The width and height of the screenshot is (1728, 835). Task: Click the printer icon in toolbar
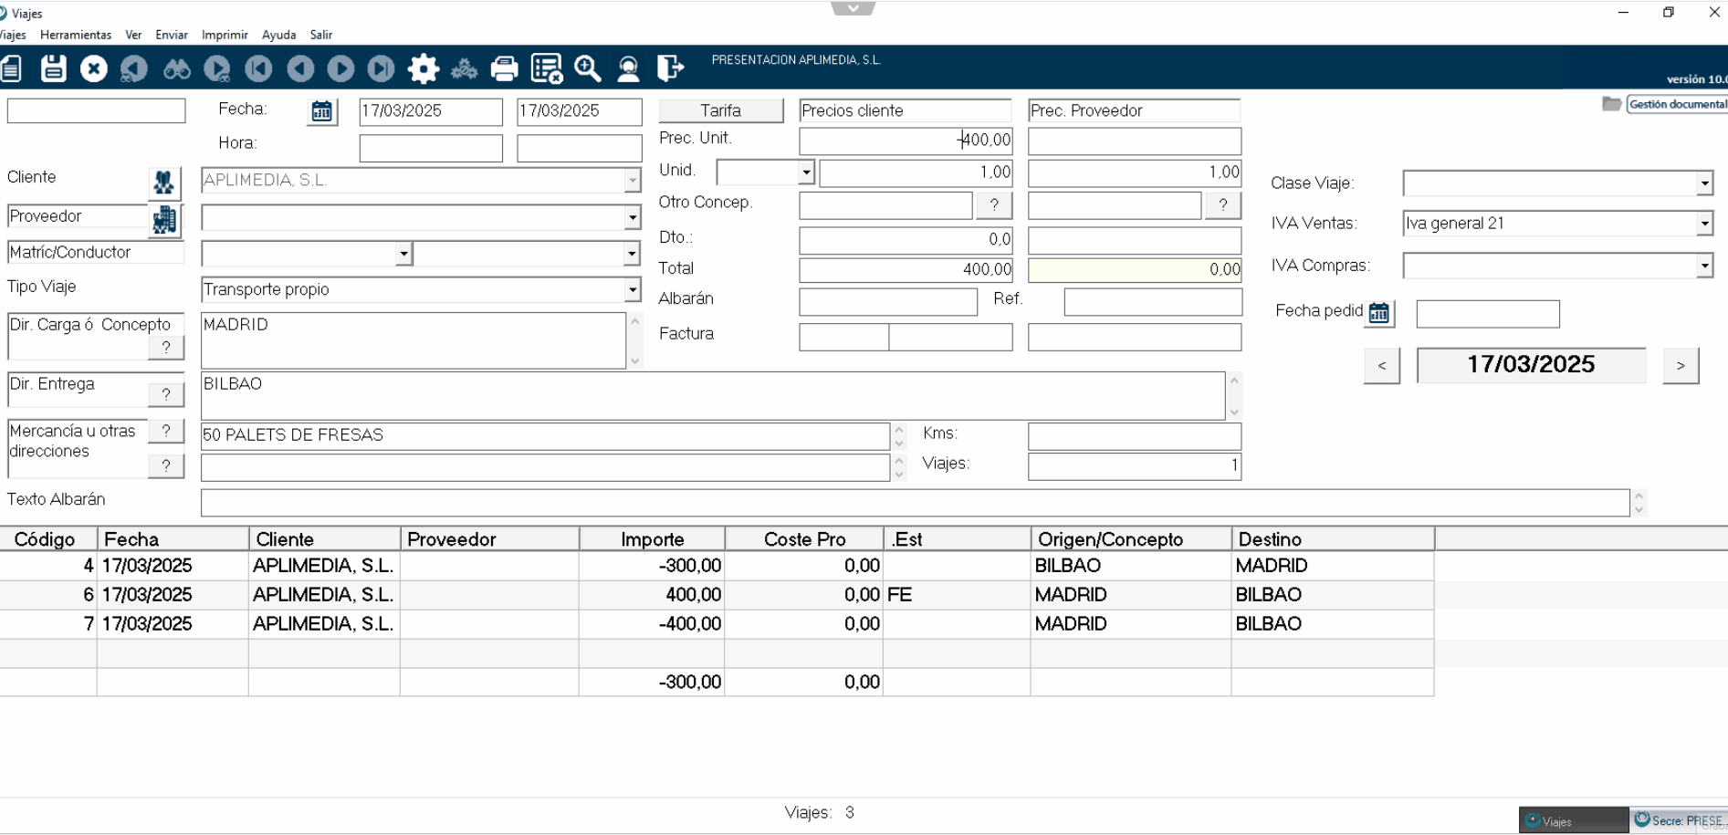504,68
